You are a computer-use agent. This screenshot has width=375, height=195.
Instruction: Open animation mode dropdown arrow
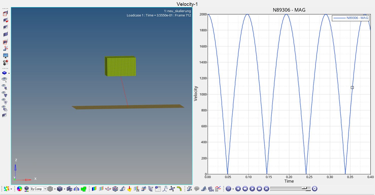[233, 189]
